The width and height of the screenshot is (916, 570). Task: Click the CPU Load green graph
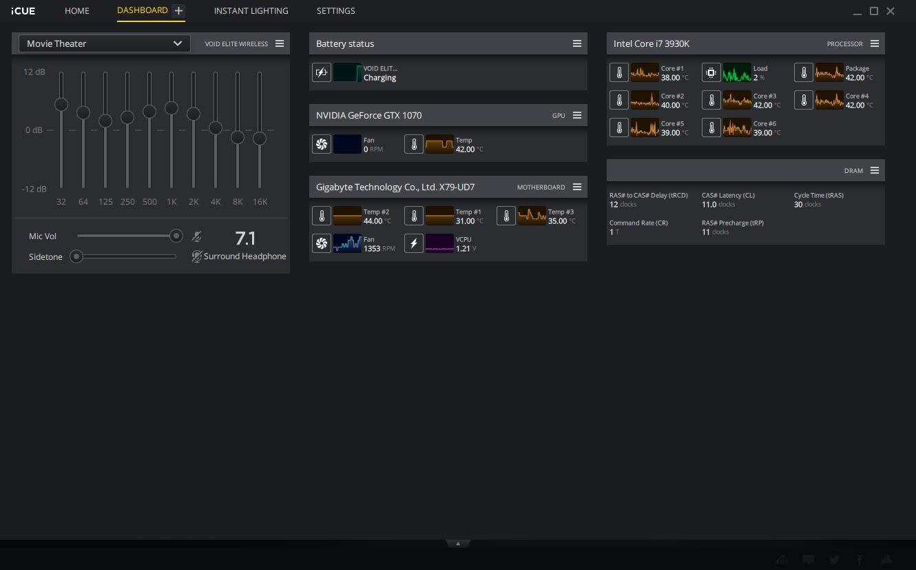click(x=737, y=72)
